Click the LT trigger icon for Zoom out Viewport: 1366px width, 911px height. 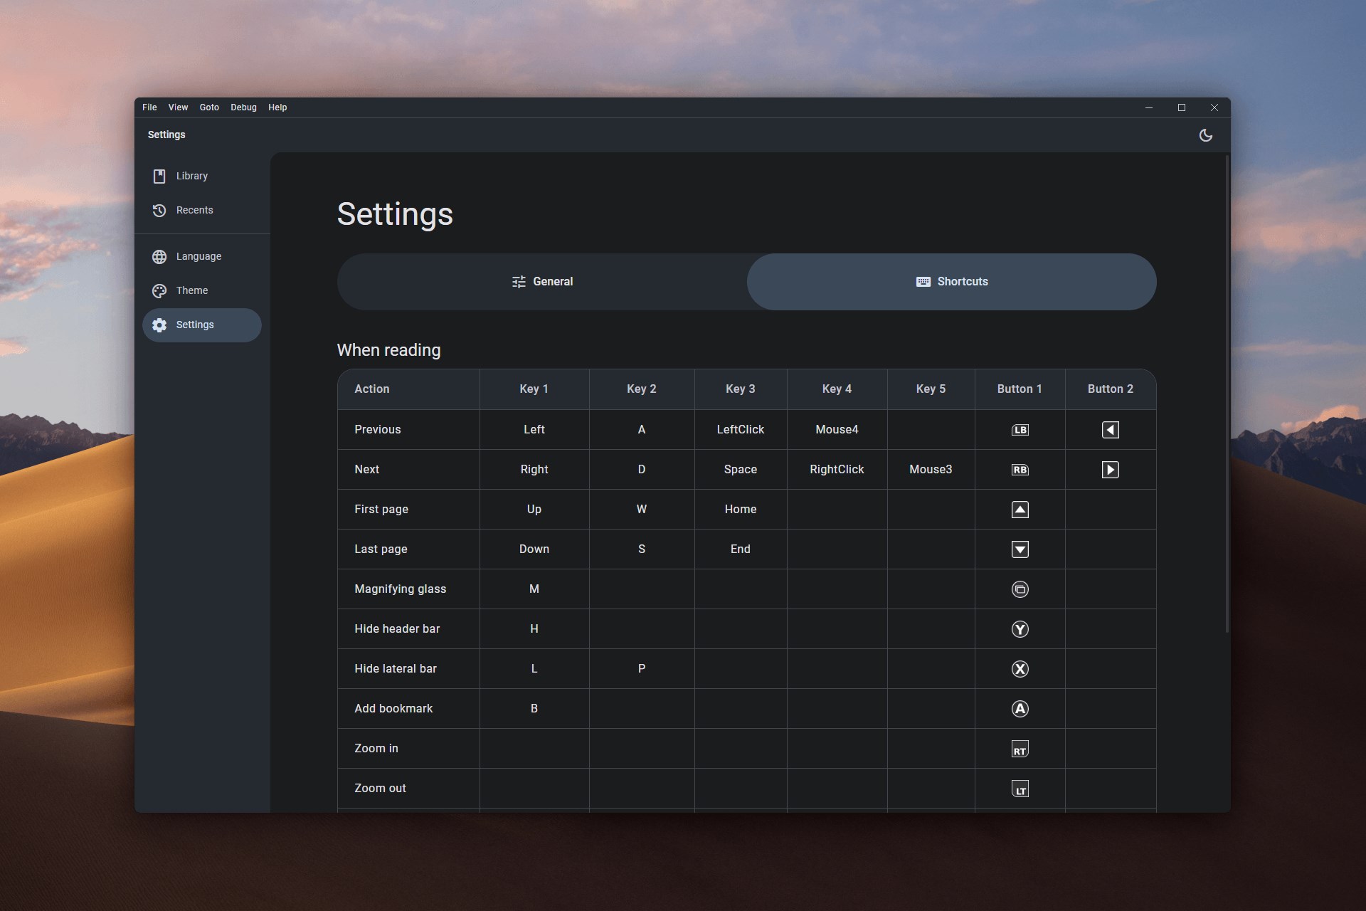1020,788
